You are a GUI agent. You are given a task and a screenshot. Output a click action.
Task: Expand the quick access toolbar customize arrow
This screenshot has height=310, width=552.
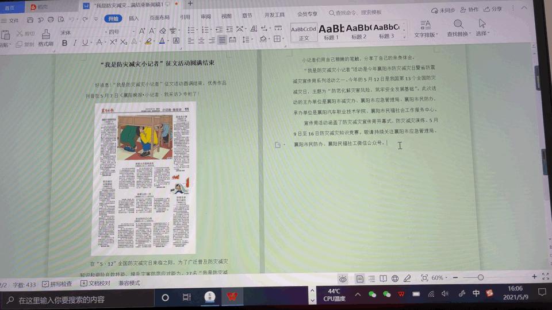96,19
